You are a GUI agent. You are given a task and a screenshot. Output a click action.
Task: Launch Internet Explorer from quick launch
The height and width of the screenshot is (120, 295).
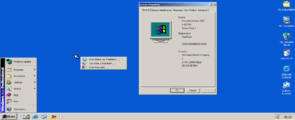click(35, 117)
